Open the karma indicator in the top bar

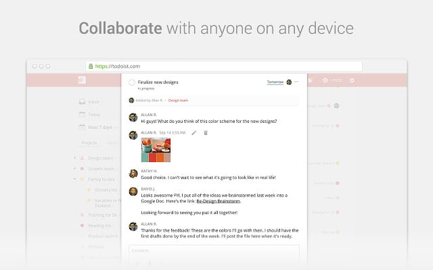tap(332, 80)
